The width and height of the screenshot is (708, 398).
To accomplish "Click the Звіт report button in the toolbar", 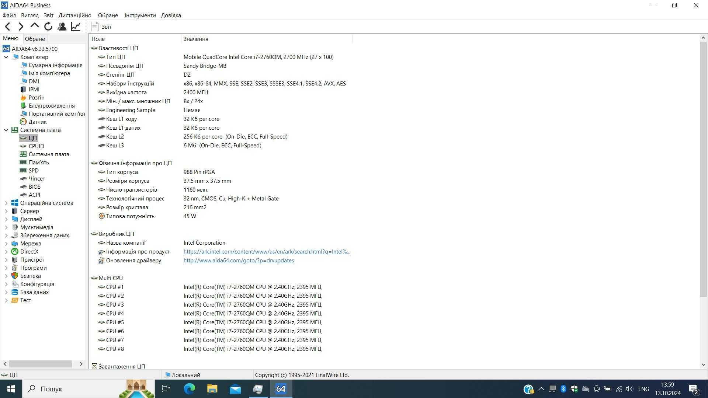I will click(101, 27).
